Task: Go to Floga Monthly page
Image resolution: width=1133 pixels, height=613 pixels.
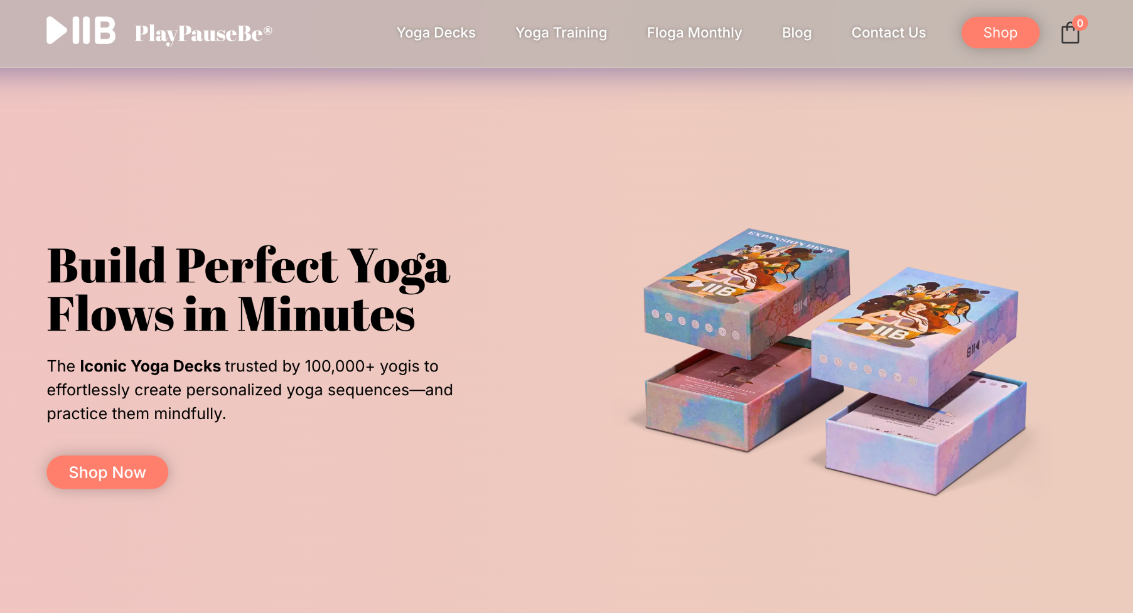Action: click(x=694, y=33)
